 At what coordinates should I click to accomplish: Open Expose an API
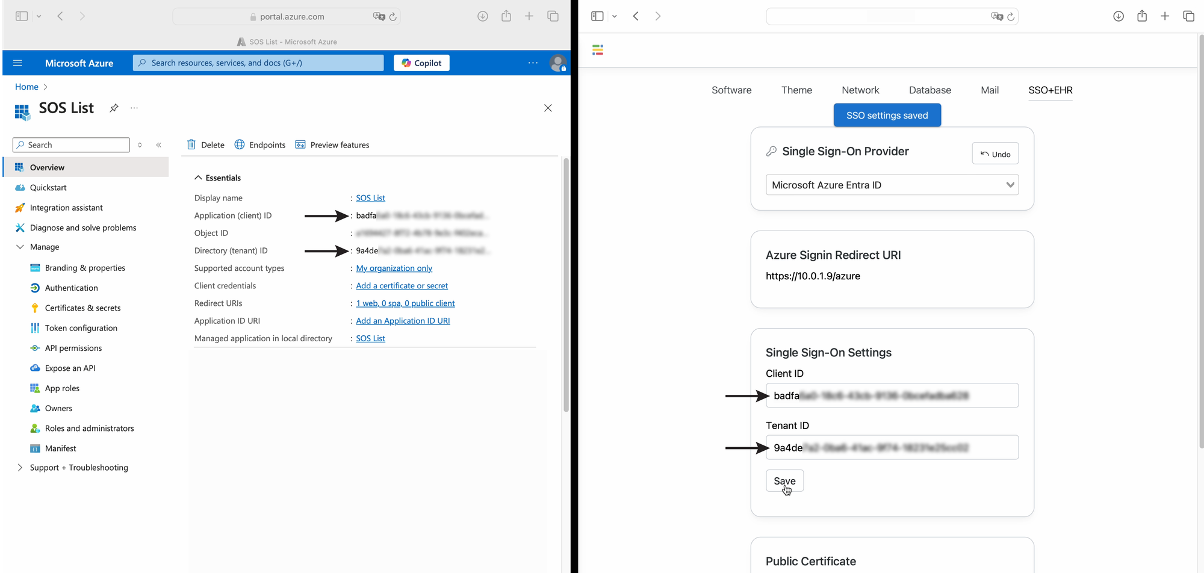(70, 368)
